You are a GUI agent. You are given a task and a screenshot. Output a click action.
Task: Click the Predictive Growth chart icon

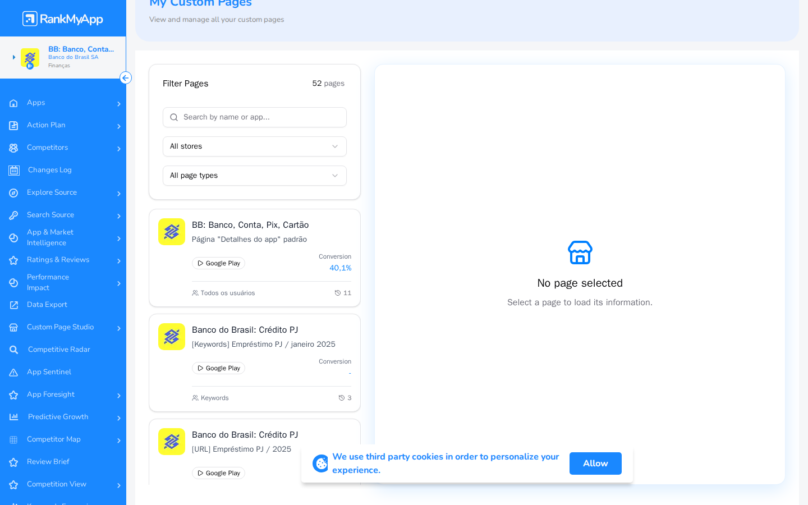[x=14, y=417]
